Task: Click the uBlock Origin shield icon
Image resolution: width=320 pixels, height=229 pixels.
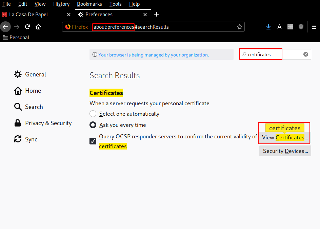Action: point(301,27)
